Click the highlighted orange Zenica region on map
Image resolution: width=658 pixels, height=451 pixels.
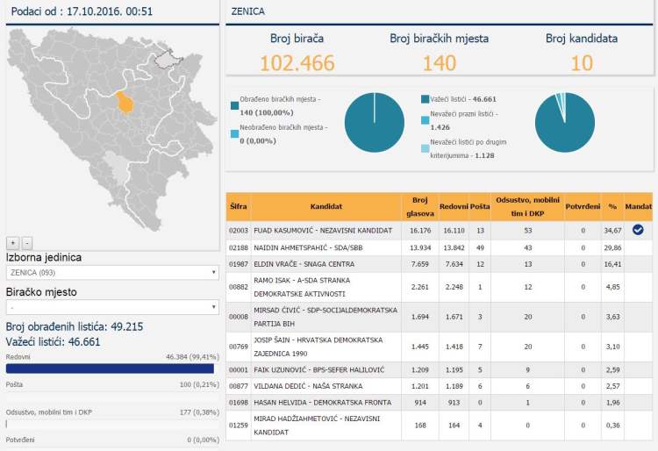pos(126,103)
